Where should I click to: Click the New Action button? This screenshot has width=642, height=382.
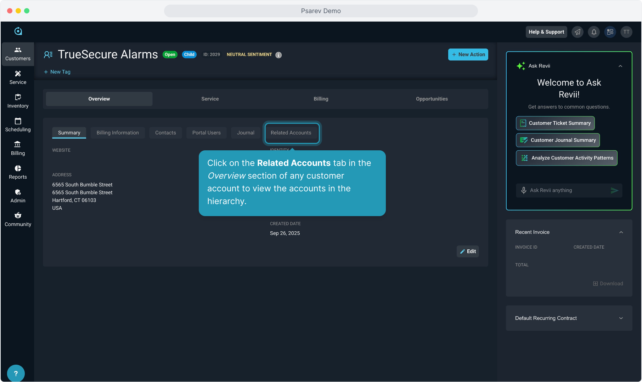point(468,54)
